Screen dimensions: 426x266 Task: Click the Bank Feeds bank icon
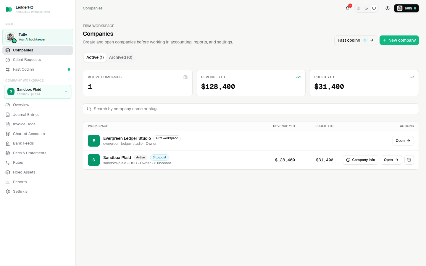[8, 143]
